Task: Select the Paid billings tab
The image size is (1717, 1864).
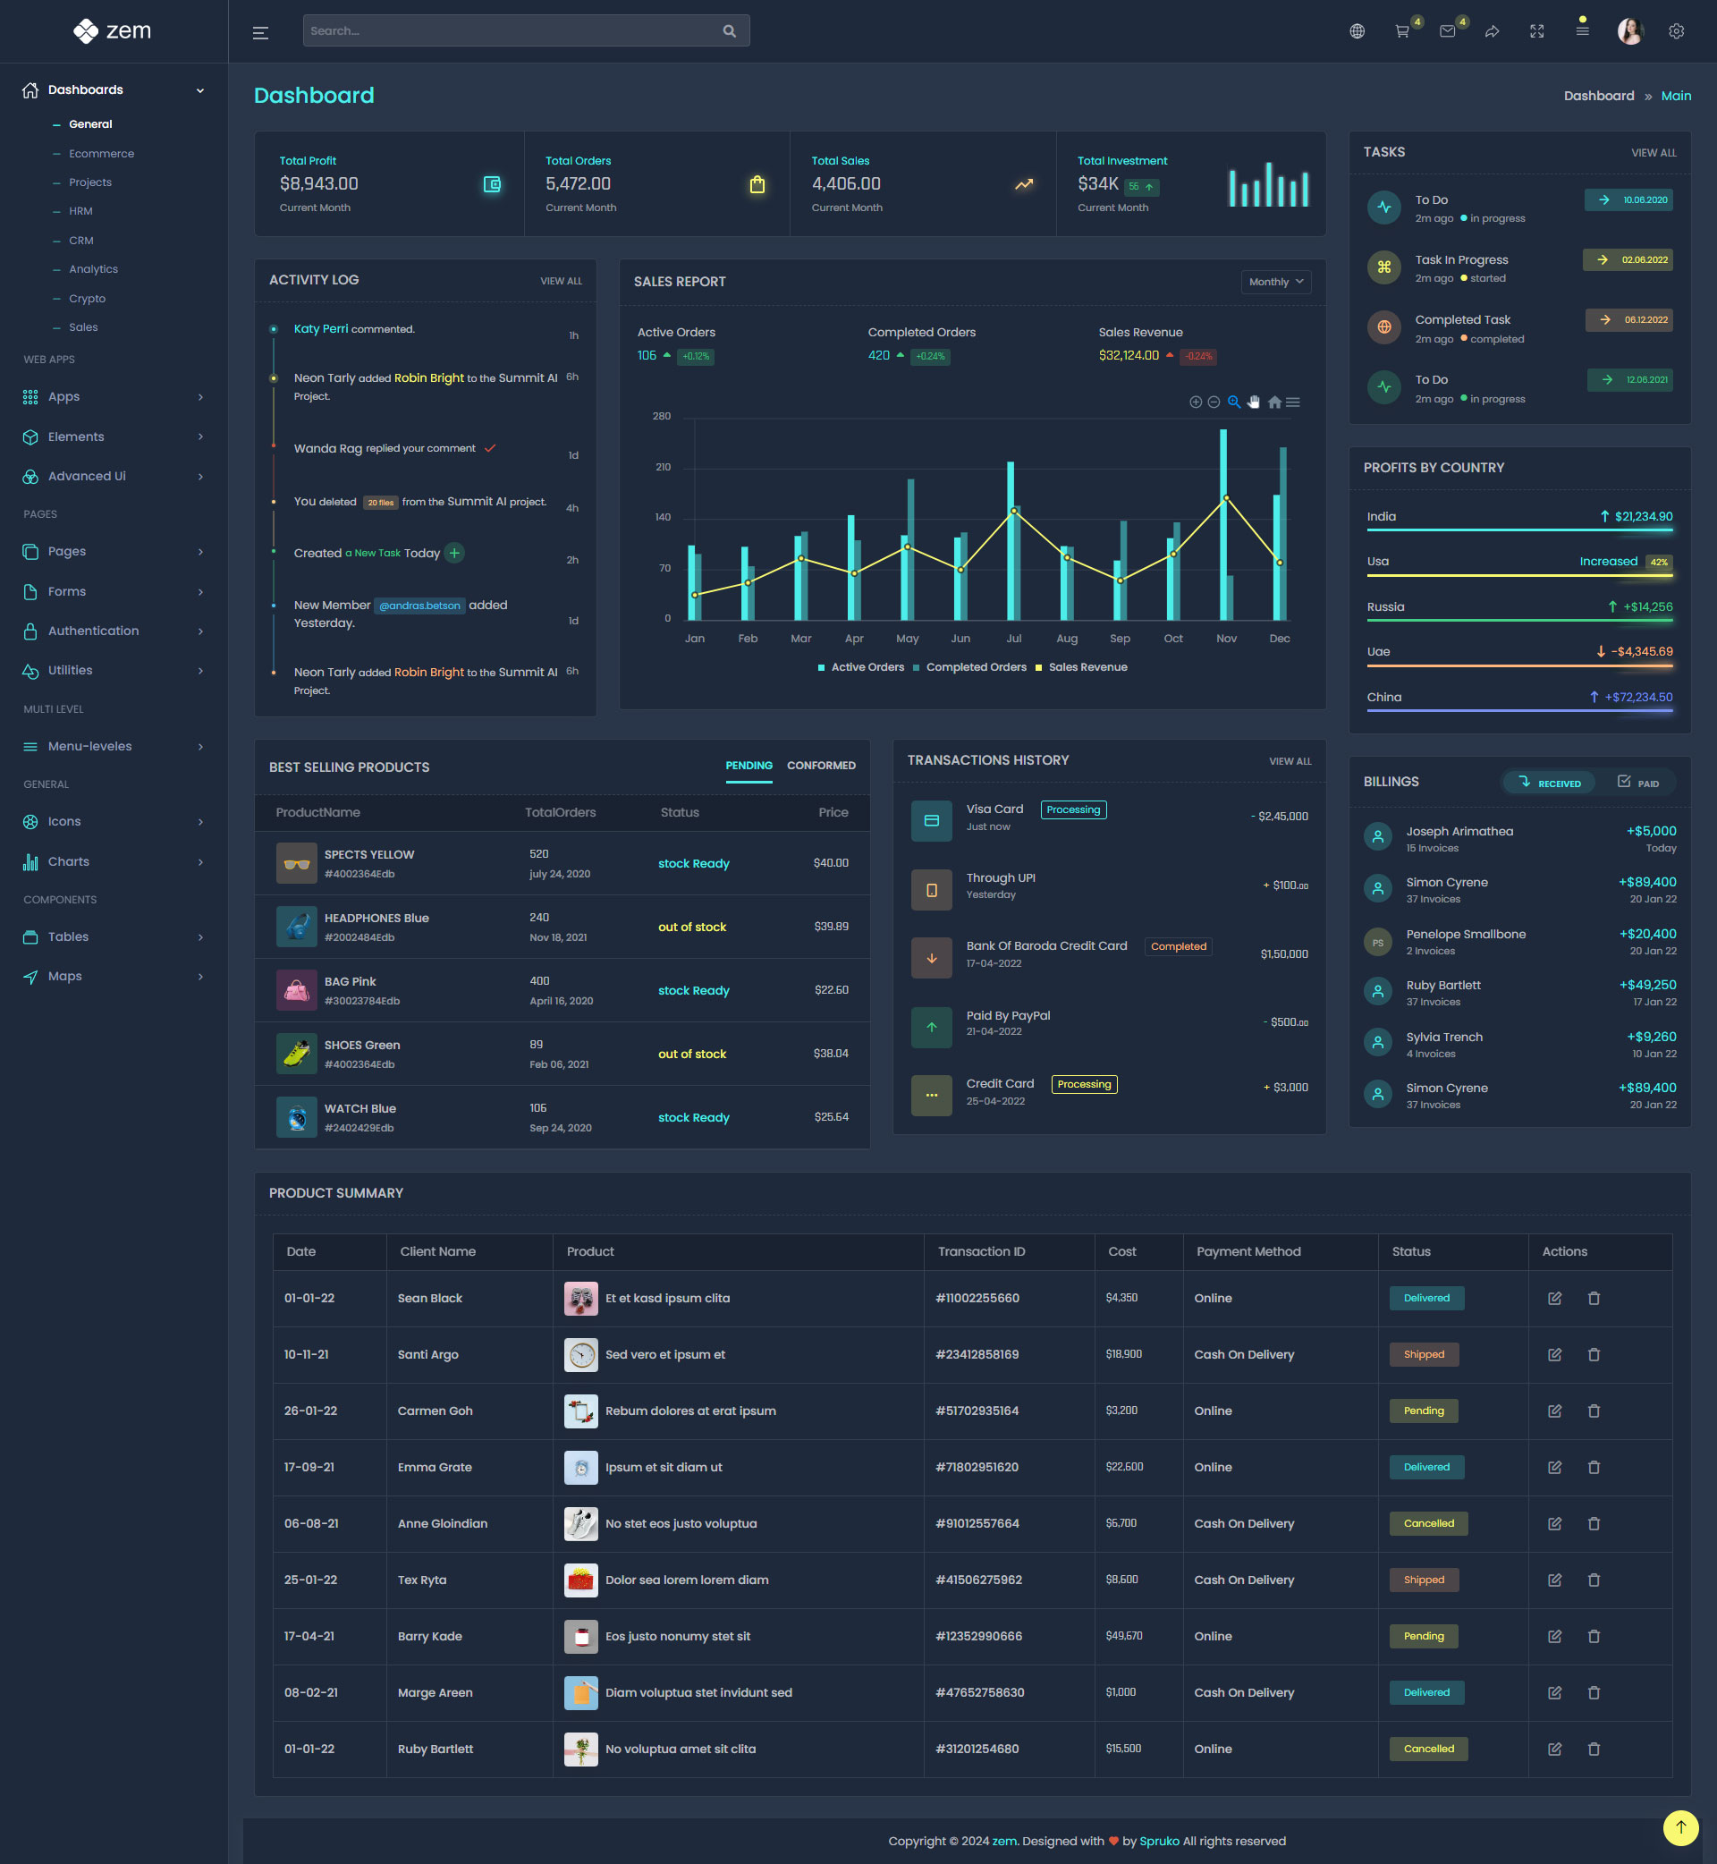Action: point(1638,783)
